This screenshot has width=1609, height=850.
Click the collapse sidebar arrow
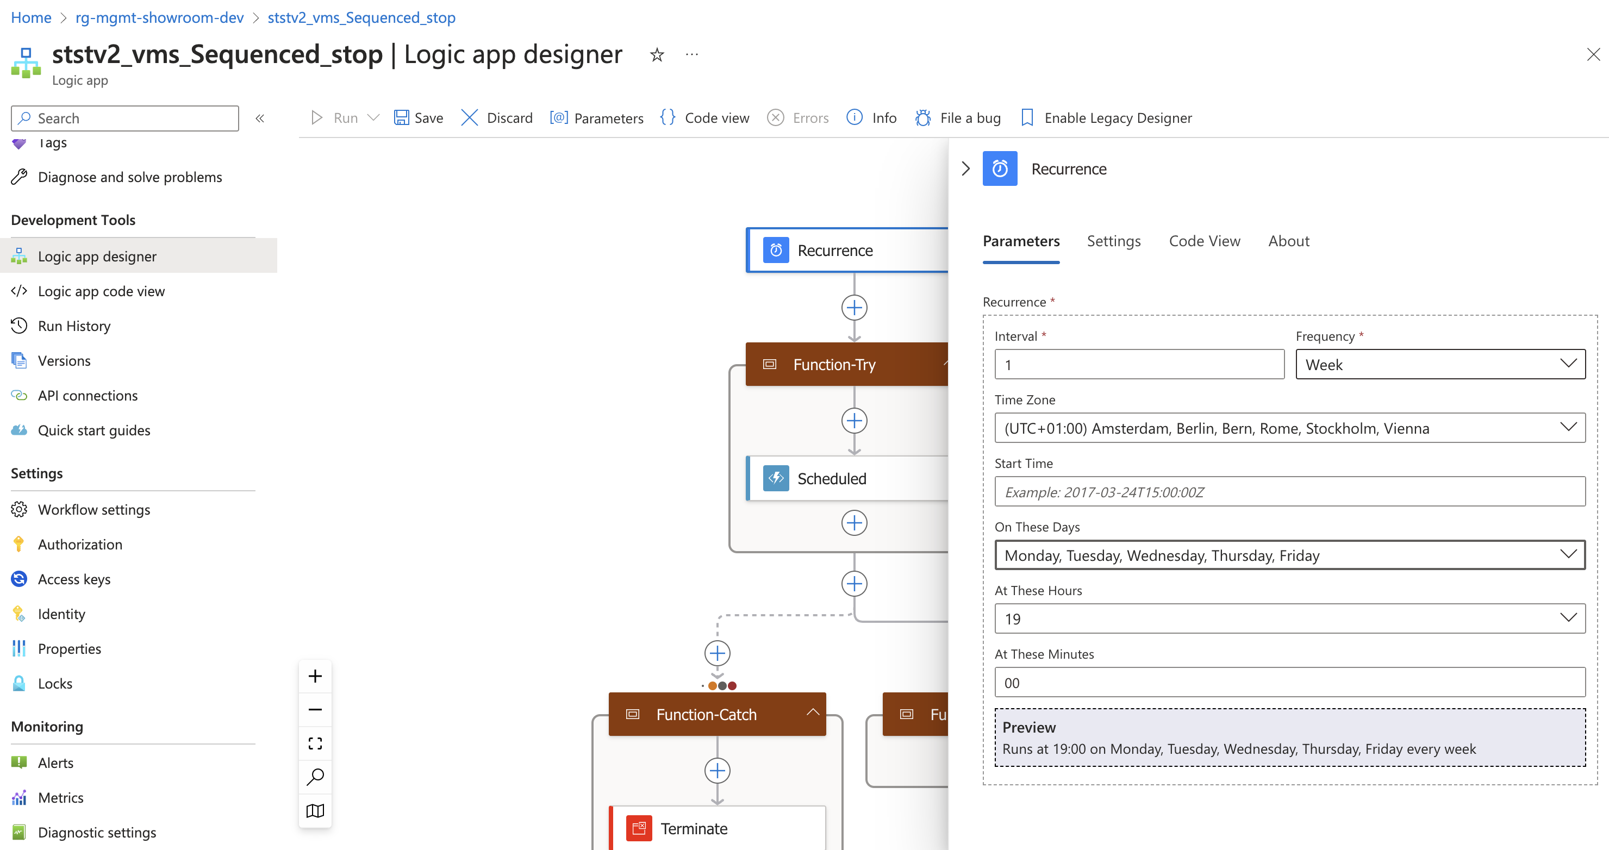[x=260, y=118]
